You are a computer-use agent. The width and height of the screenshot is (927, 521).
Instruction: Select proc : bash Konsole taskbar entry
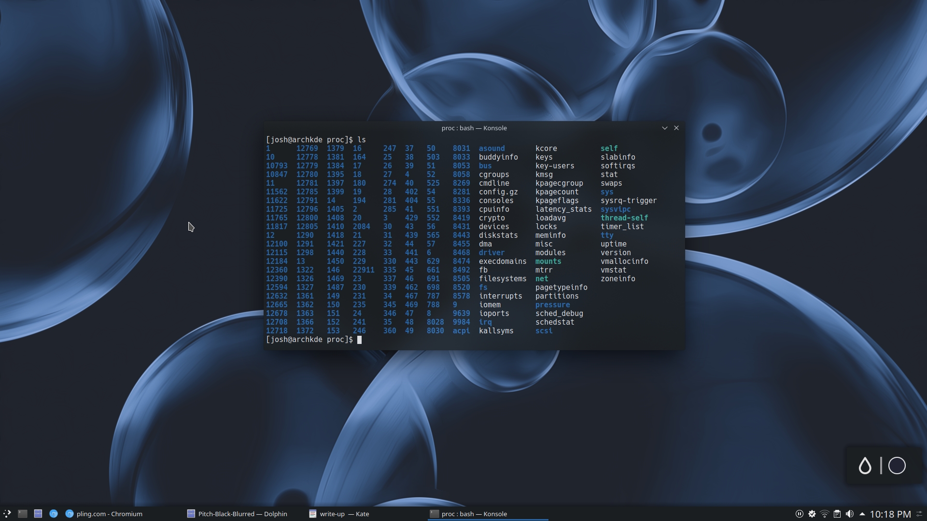pyautogui.click(x=488, y=514)
